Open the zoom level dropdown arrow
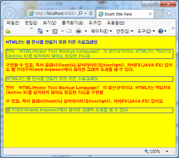Viewport: 179px width, 158px height. tap(167, 152)
